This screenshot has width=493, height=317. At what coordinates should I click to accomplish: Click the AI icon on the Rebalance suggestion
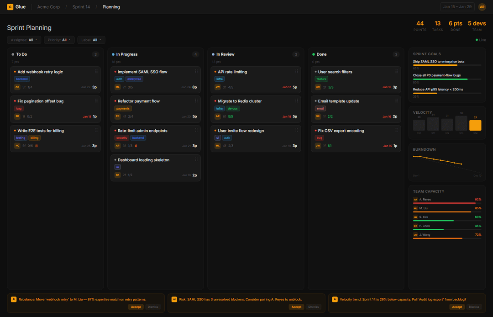click(x=14, y=299)
